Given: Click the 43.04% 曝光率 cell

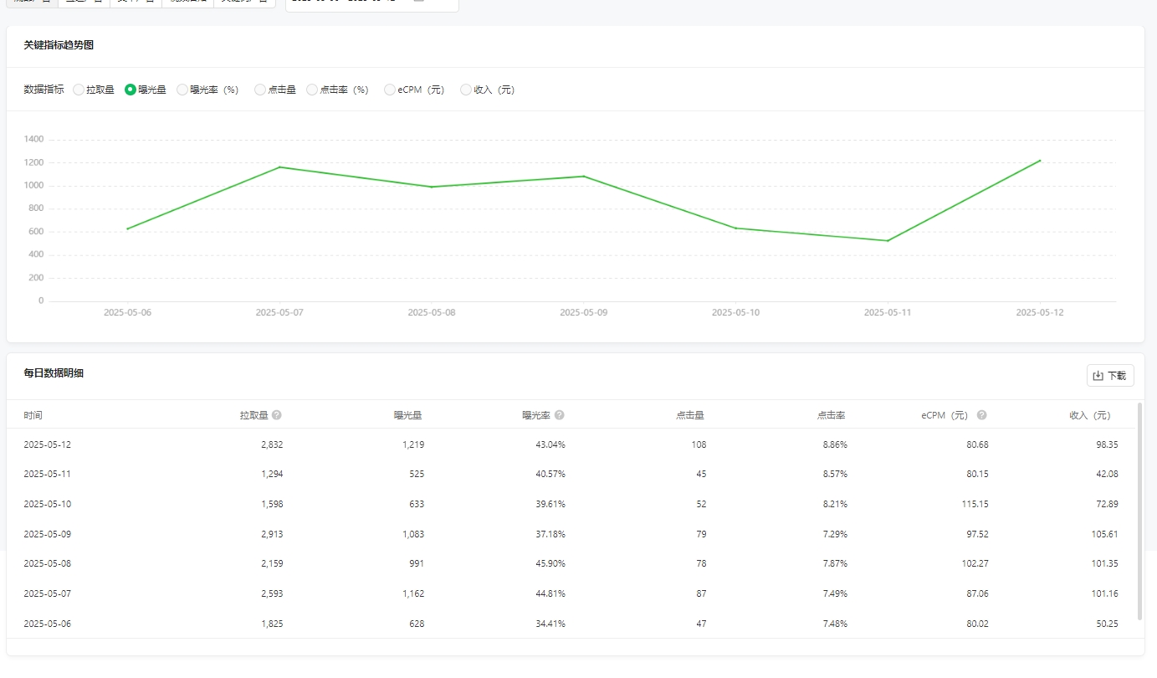Looking at the screenshot, I should click(550, 444).
